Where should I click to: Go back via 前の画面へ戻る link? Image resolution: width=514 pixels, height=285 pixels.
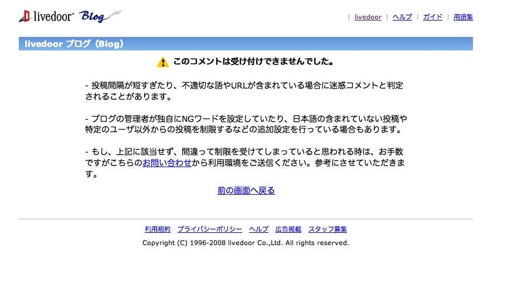(x=246, y=190)
